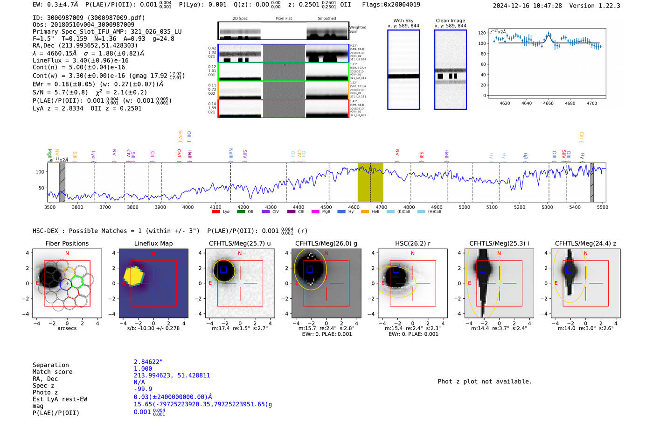Select the green-bordered 2D spectrum row
This screenshot has height=445, width=653.
coord(283,72)
